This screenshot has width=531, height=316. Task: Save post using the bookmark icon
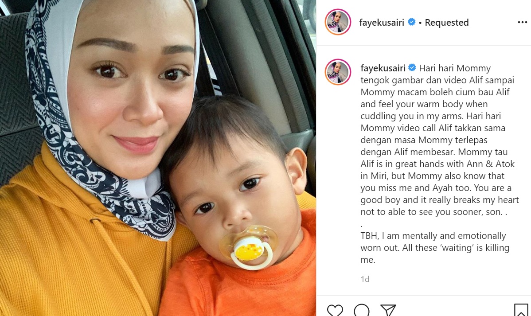(521, 310)
